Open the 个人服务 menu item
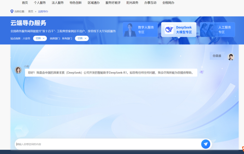Image resolution: width=244 pixels, height=154 pixels. click(x=40, y=3)
